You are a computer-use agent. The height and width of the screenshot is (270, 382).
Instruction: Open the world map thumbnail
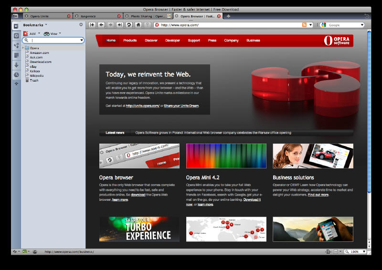coord(226,229)
